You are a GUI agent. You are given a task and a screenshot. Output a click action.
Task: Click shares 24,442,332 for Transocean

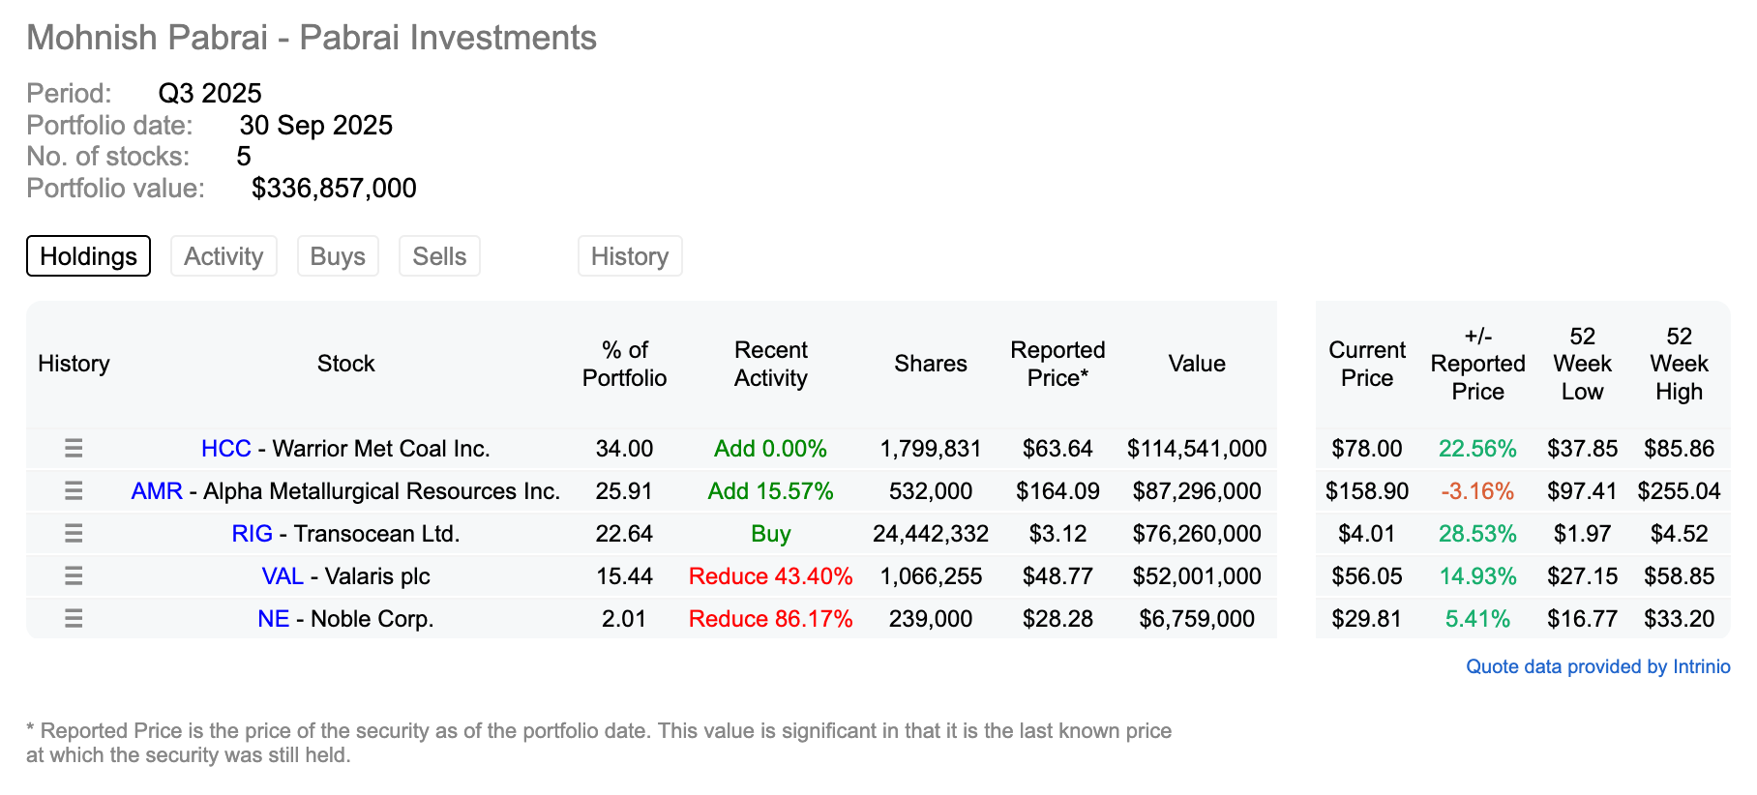coord(931,534)
